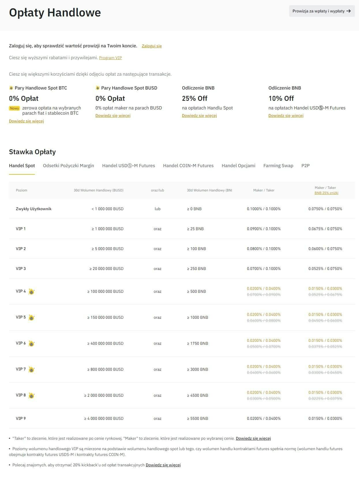
Task: Click the Stawka Opłaty section heading
Action: coord(32,152)
